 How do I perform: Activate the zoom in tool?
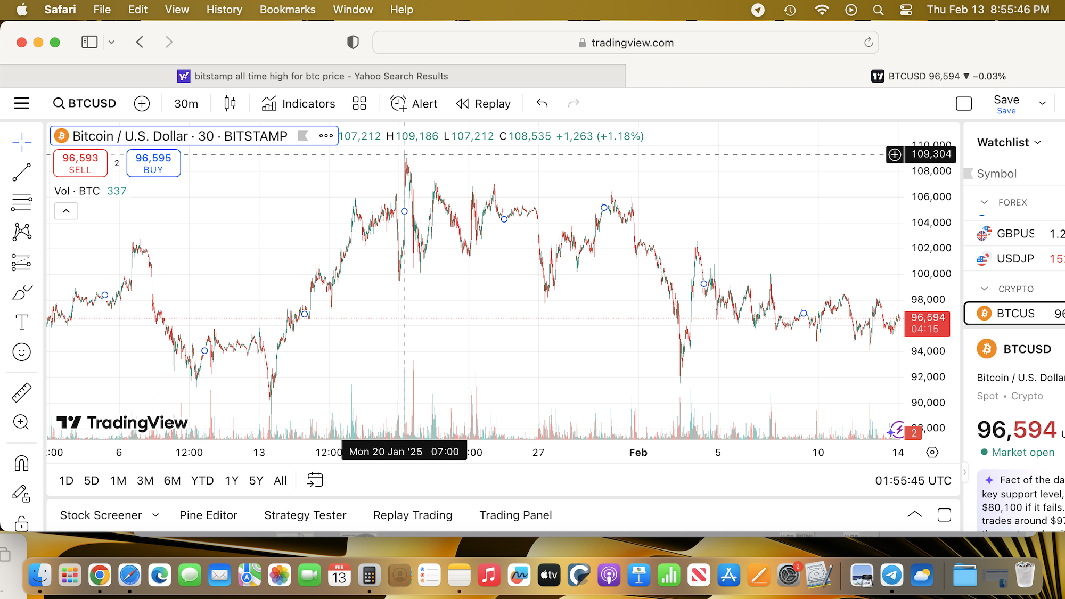pyautogui.click(x=22, y=422)
